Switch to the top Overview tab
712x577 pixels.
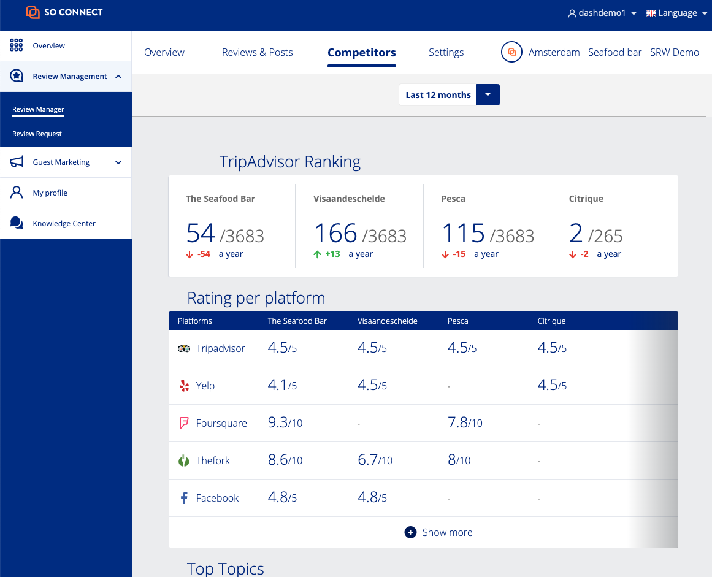[x=164, y=52]
